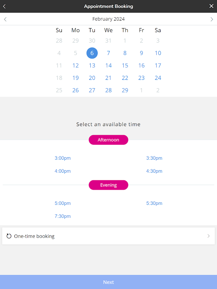Choose the 3:00pm time slot
217x289 pixels.
(x=63, y=158)
